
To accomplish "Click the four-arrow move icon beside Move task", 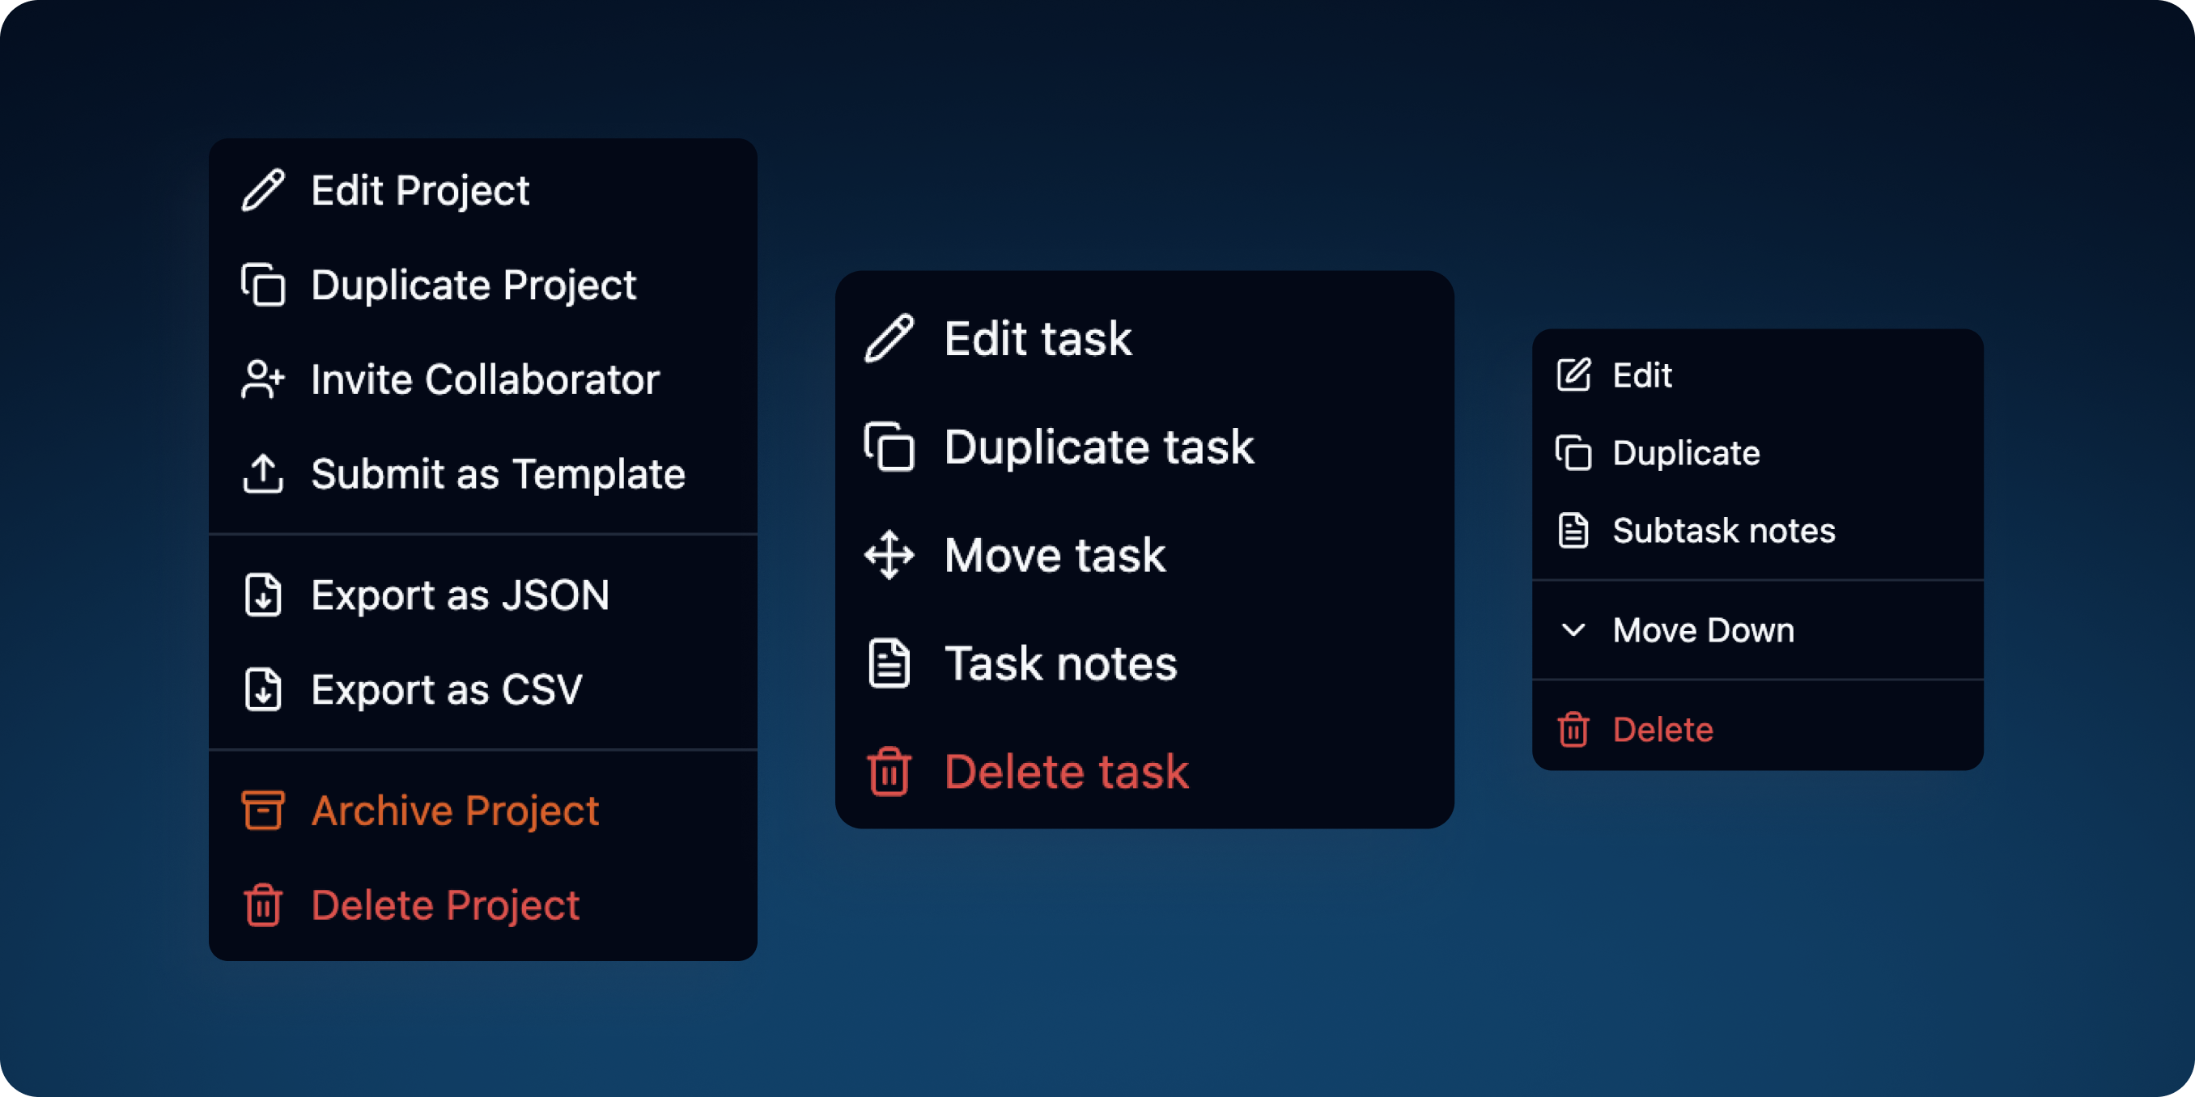I will pos(889,555).
